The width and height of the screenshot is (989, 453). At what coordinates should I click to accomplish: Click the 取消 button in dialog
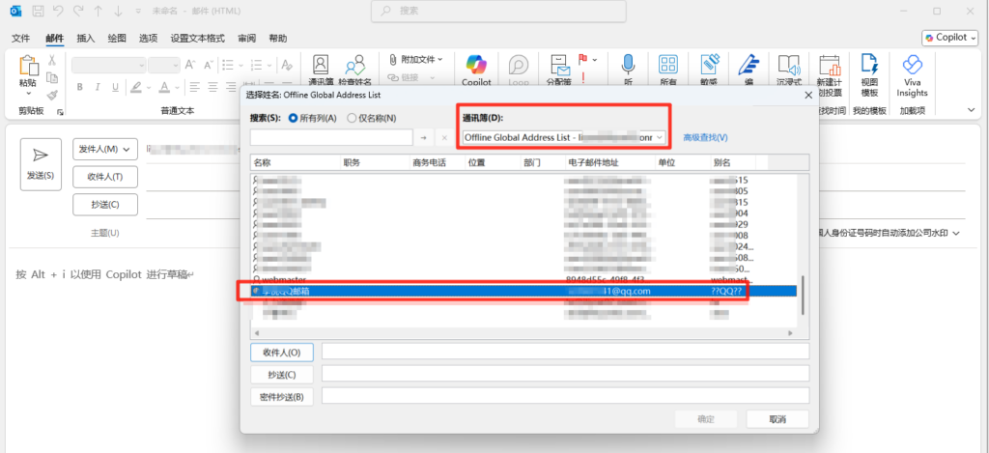777,419
